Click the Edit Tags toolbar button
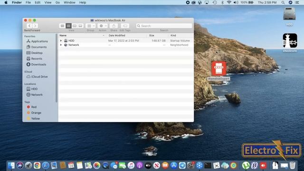This screenshot has width=304, height=171. (125, 26)
